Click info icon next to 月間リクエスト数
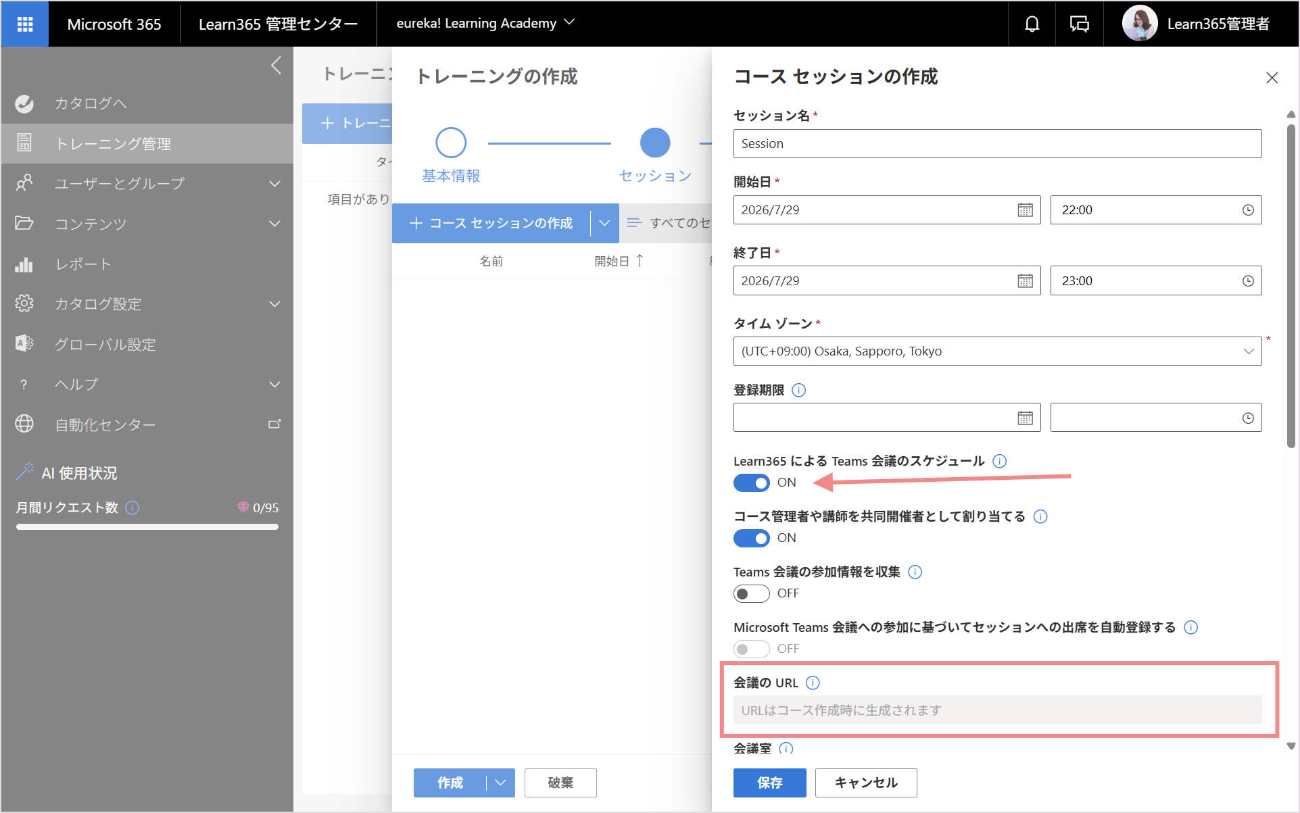Screen dimensions: 1300x813 (x=133, y=508)
